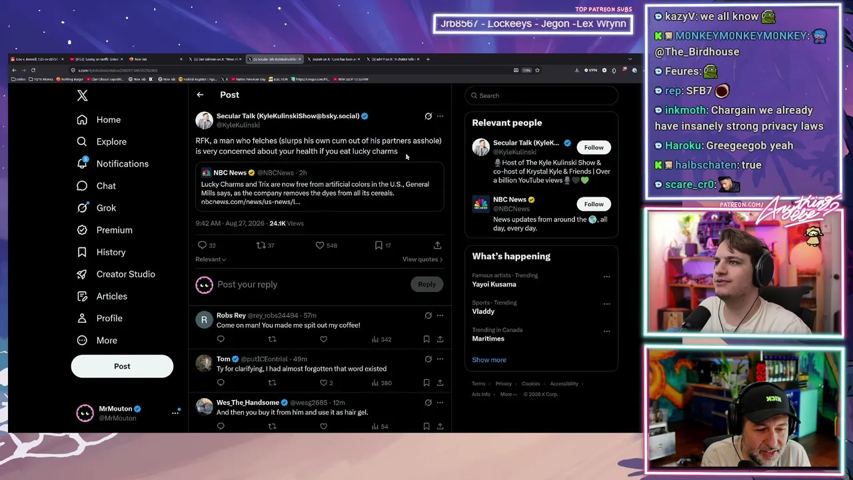Repost the main post with 37 reposts

[x=265, y=245]
